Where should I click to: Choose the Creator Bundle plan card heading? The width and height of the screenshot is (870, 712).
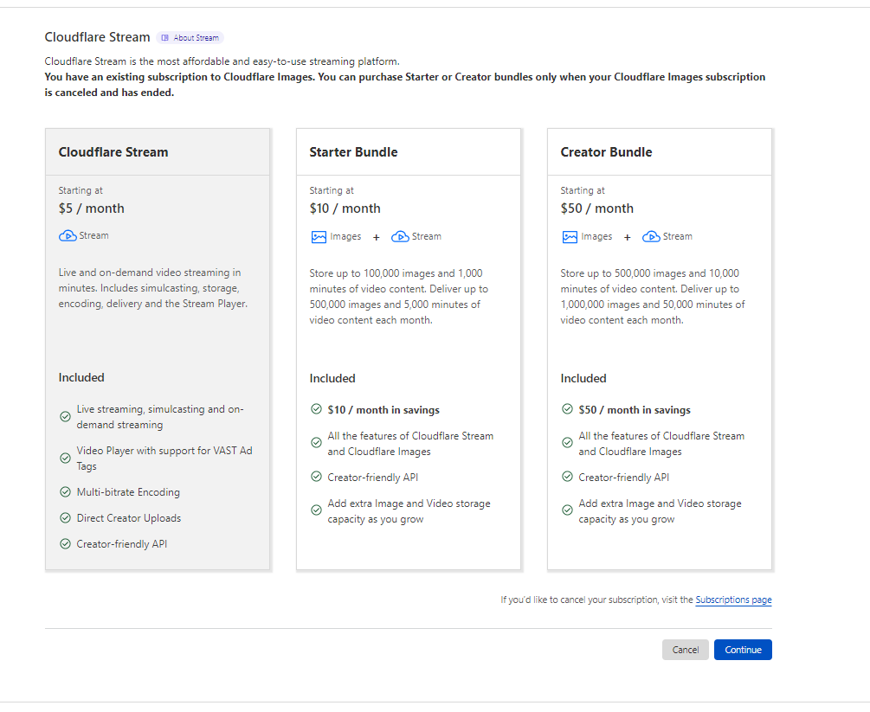tap(606, 152)
